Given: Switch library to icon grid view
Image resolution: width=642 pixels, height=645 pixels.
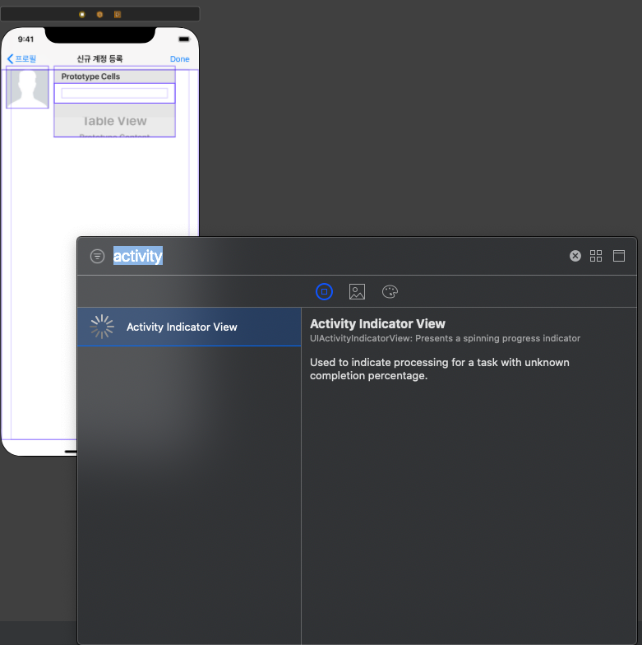Looking at the screenshot, I should (595, 256).
